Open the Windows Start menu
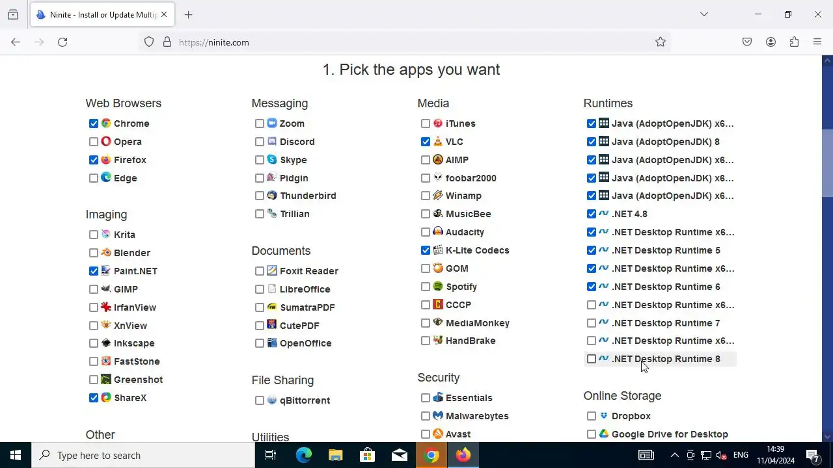The width and height of the screenshot is (833, 468). 16,455
